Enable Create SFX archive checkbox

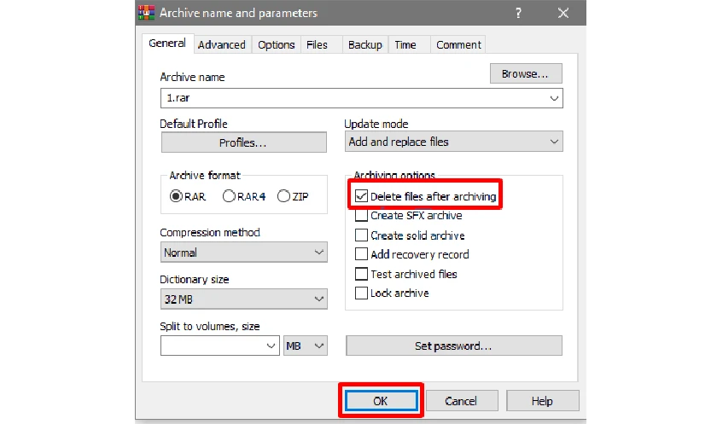tap(361, 215)
